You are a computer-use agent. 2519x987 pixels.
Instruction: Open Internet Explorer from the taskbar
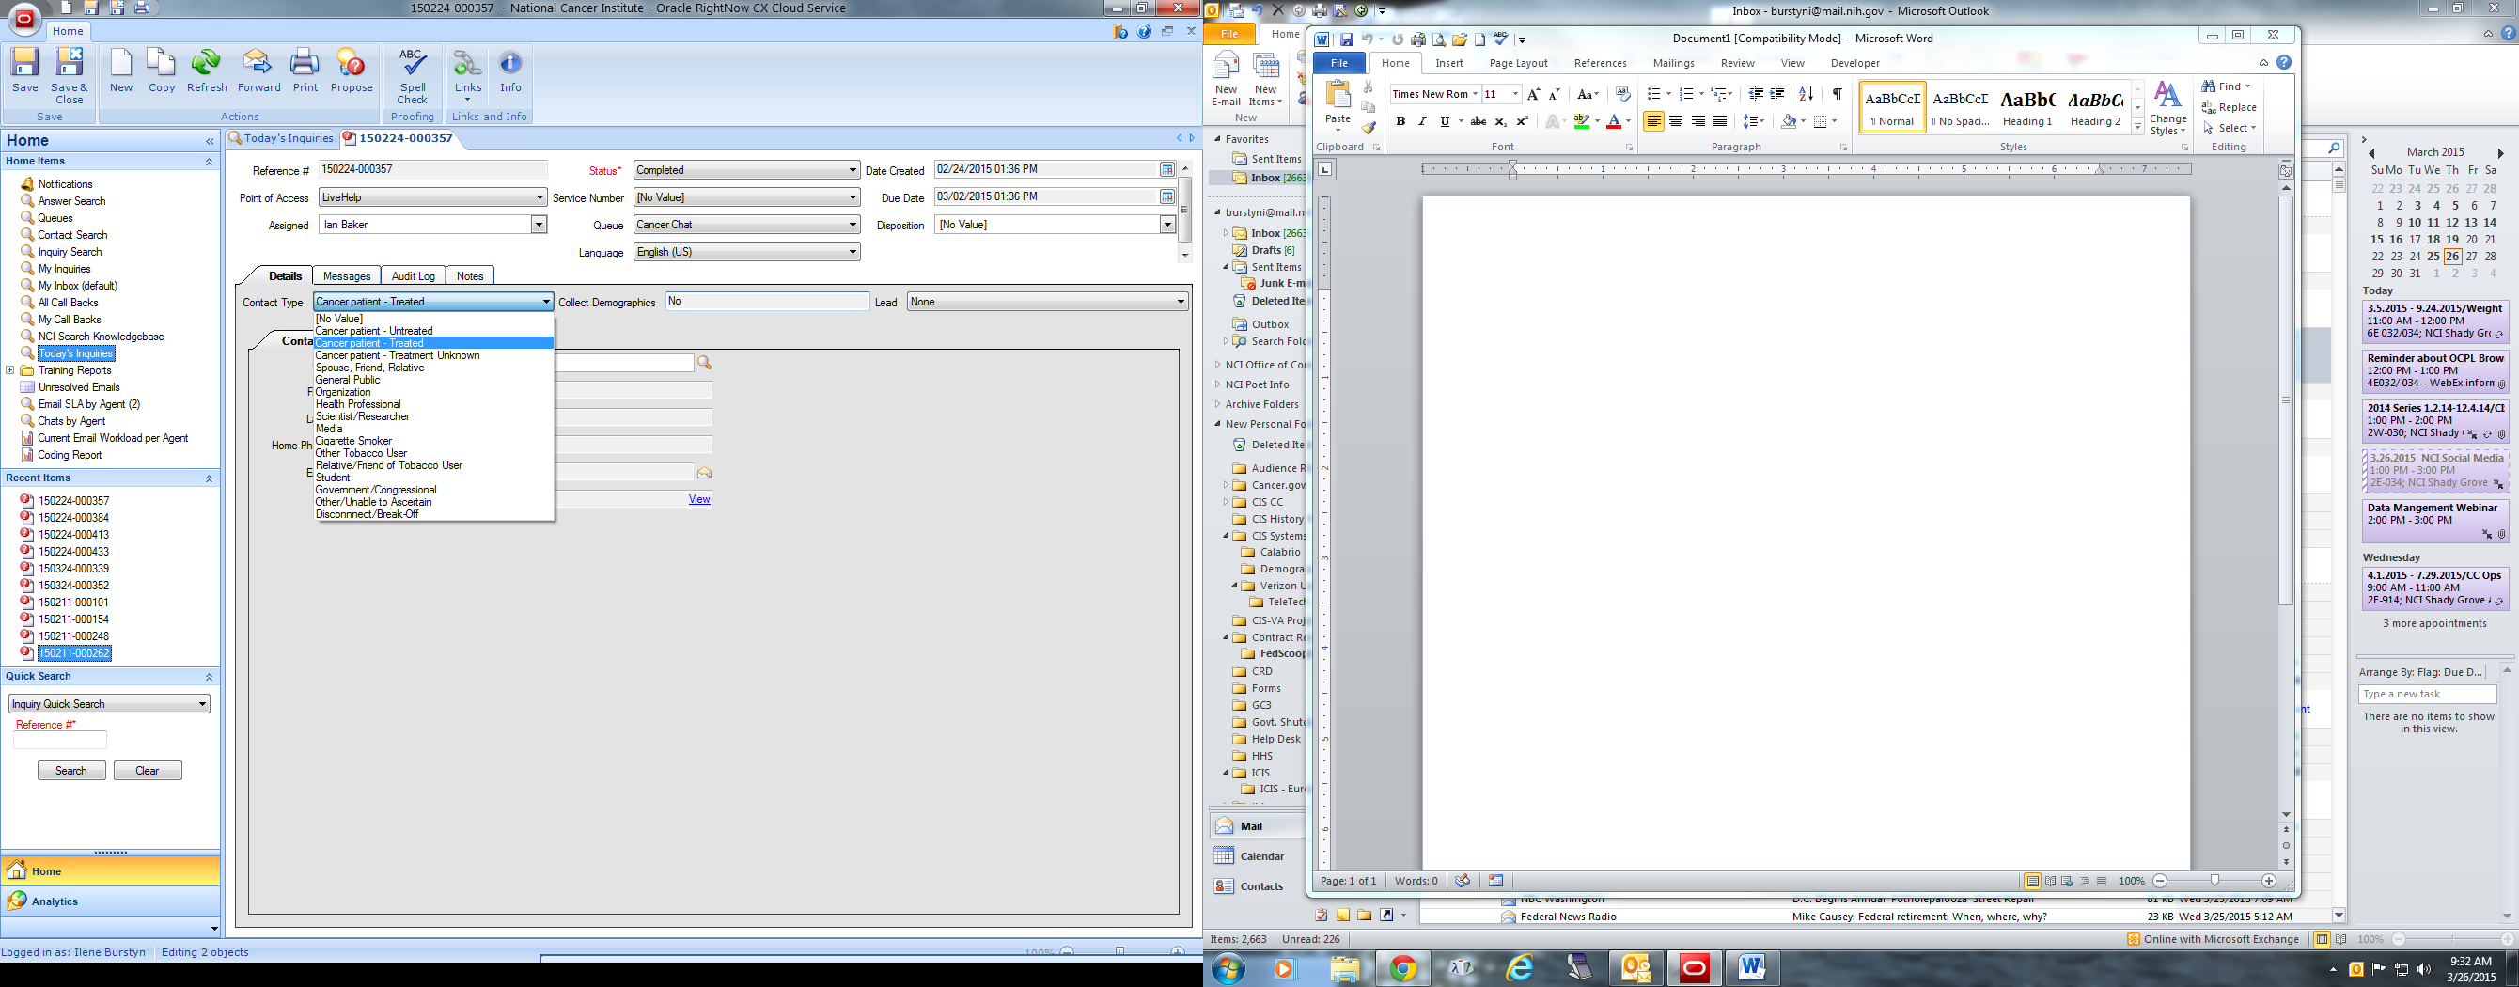pos(1520,968)
